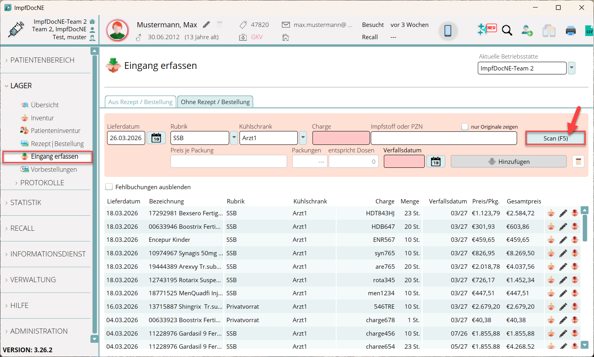Click edit pencil in Bexsero row
This screenshot has width=594, height=357.
point(563,213)
